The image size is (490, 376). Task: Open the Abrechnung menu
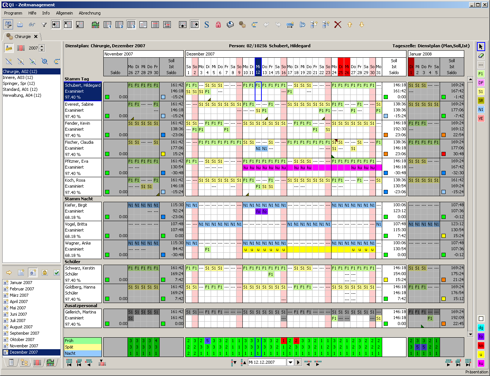89,13
